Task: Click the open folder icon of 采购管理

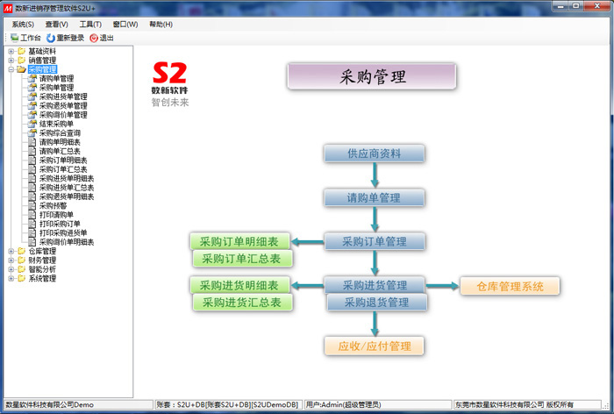Action: [22, 69]
